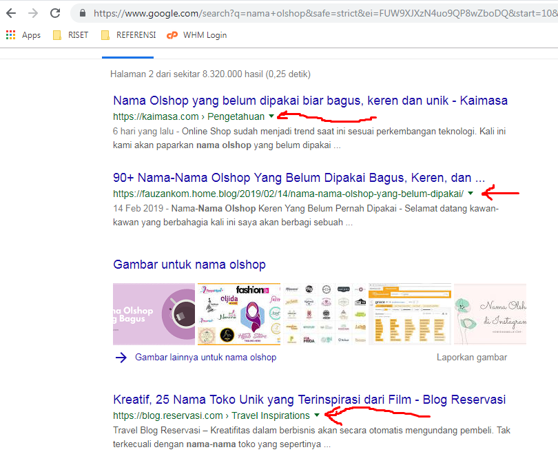Open the 'Kreatif, 25 Nama Toko Unik' result
The height and width of the screenshot is (463, 558).
click(x=310, y=399)
